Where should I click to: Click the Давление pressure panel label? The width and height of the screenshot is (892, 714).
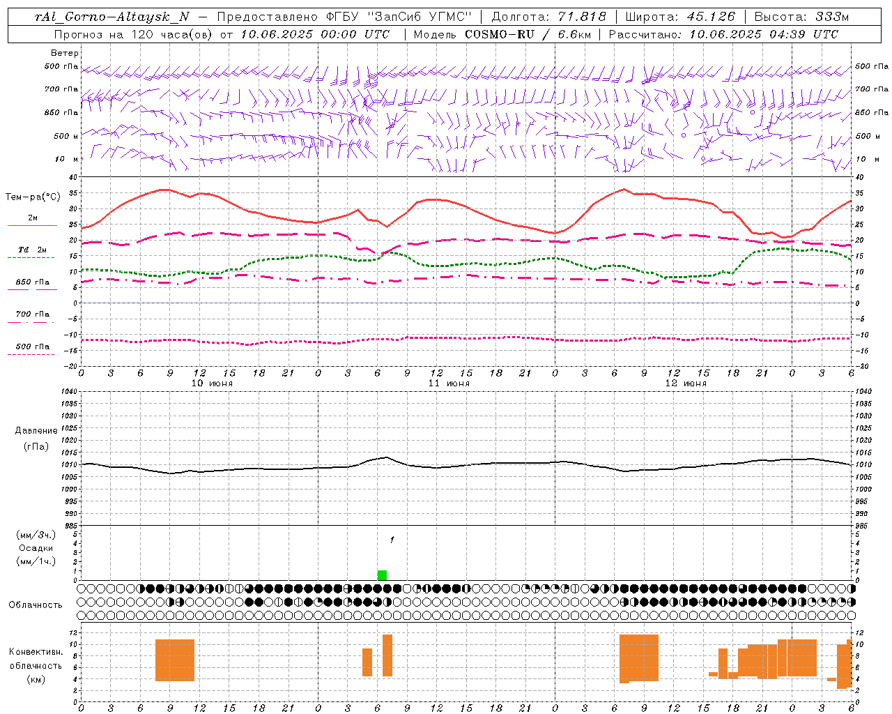coord(36,431)
